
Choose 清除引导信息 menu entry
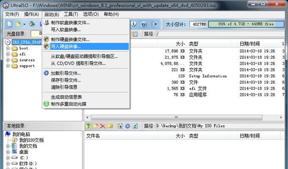86,87
